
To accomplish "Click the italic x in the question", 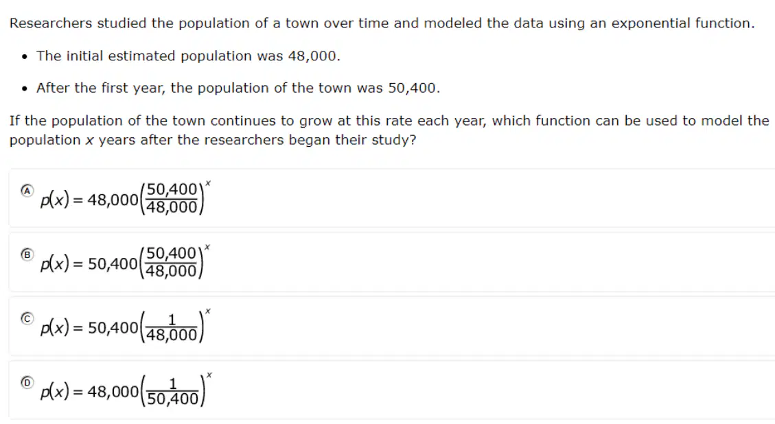I will 89,141.
